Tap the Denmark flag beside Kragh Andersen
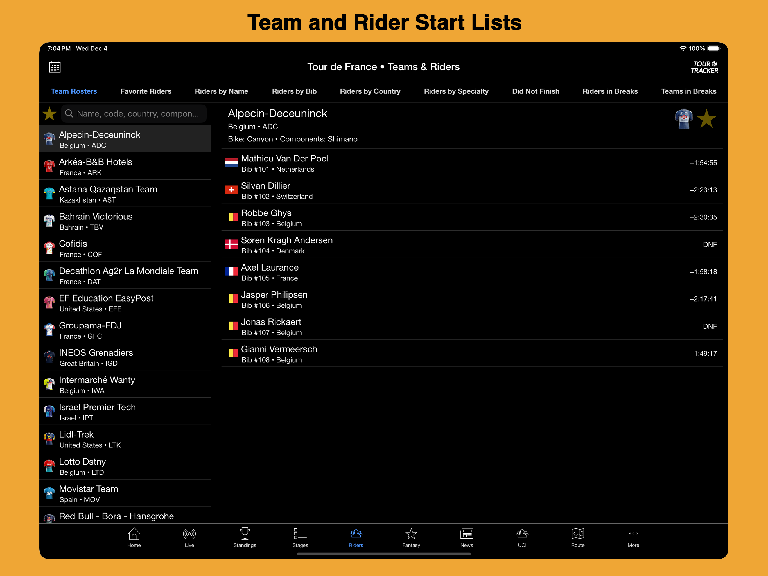The height and width of the screenshot is (576, 768). click(x=231, y=245)
